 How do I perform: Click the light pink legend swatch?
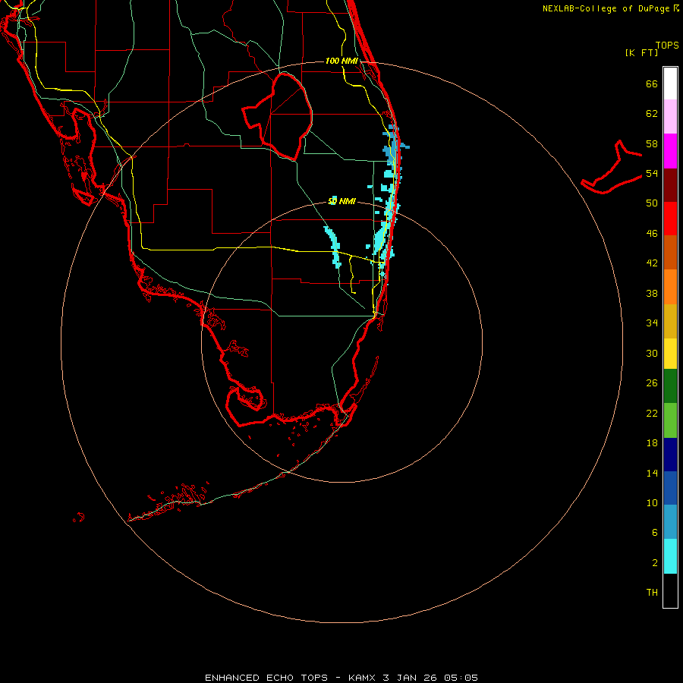coord(670,117)
